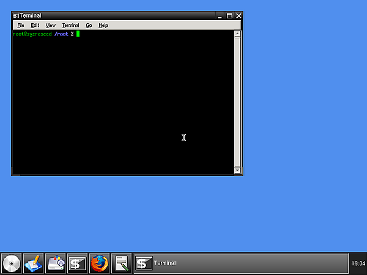Launch a new terminal from the taskbar launcher

(x=78, y=263)
